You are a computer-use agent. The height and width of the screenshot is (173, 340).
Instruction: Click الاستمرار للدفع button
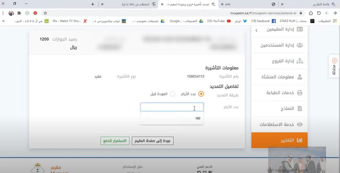click(x=115, y=141)
